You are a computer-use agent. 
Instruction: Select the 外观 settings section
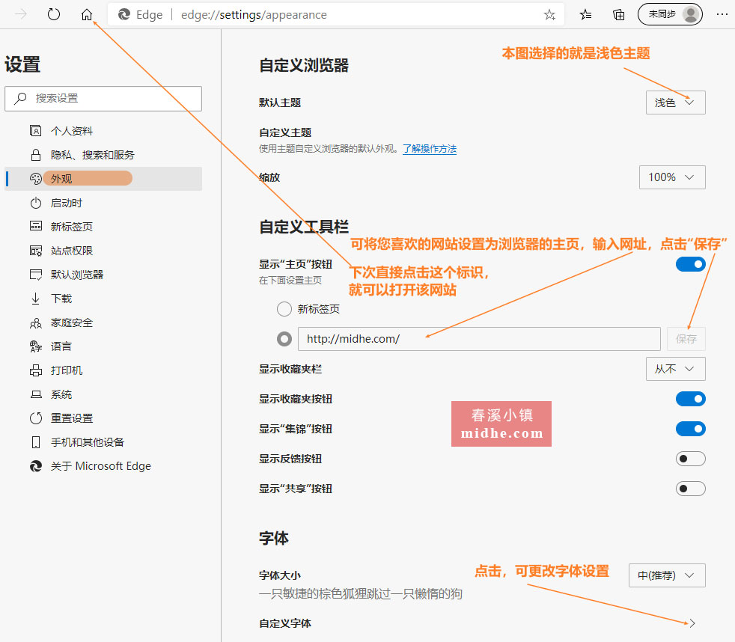coord(103,179)
